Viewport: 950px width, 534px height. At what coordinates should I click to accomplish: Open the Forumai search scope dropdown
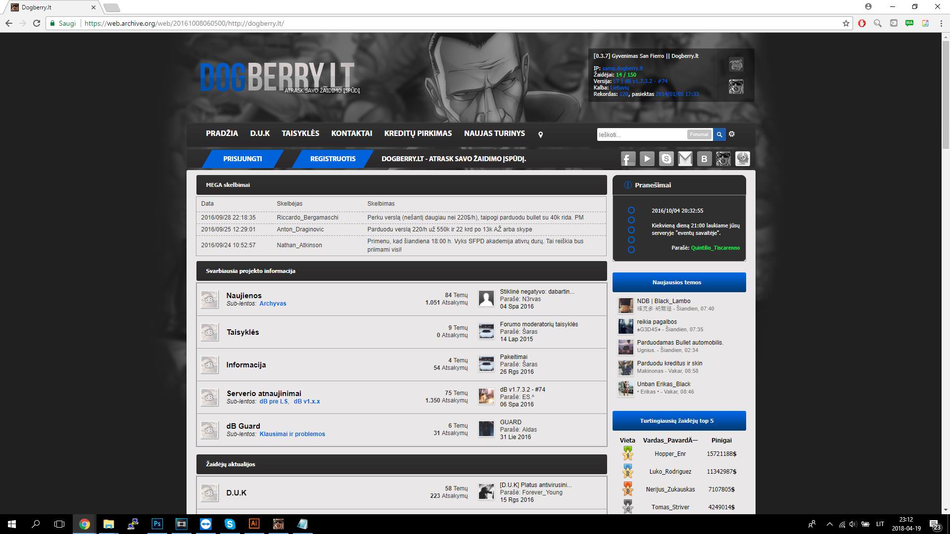coord(699,134)
